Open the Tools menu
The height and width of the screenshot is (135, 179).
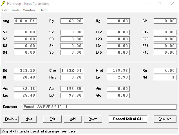tap(15, 10)
